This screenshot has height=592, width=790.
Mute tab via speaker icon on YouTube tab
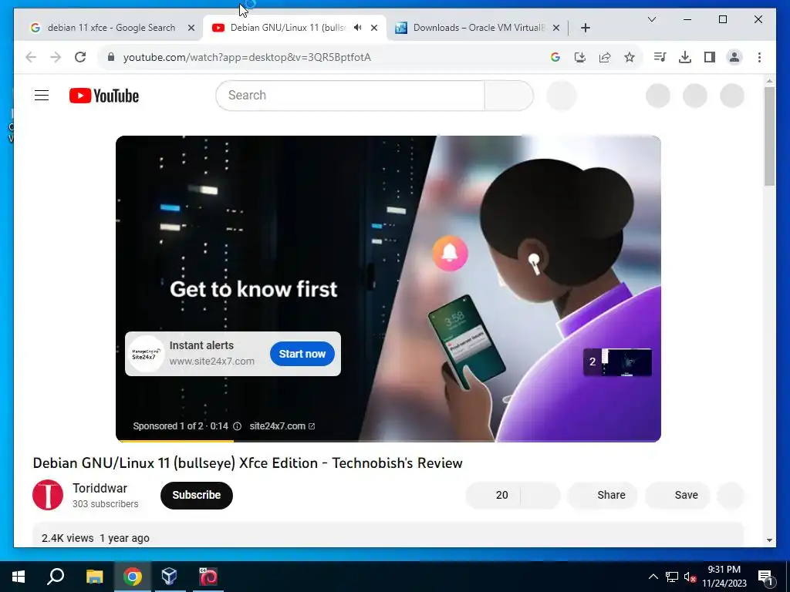tap(358, 28)
